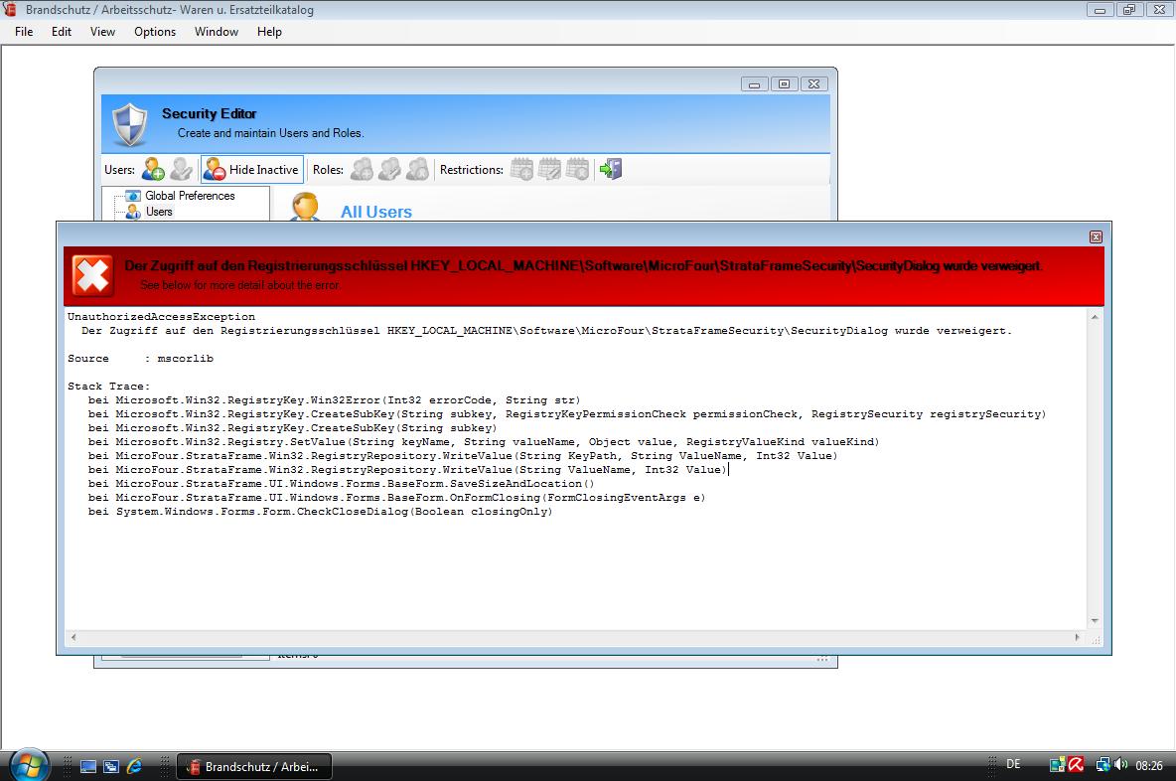1176x781 pixels.
Task: Click inside the stack trace text box
Action: click(x=576, y=566)
